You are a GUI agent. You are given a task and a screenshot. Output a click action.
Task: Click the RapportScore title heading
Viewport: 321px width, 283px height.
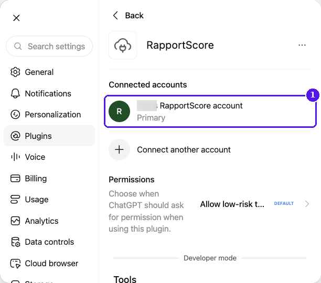(x=180, y=45)
